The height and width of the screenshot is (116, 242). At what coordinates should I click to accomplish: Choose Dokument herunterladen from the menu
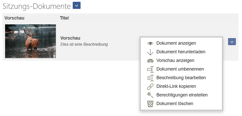tap(181, 52)
